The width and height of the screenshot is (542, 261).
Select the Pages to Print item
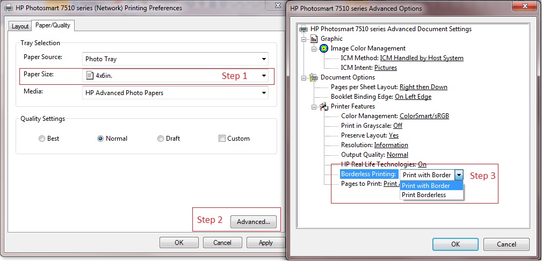pos(362,184)
